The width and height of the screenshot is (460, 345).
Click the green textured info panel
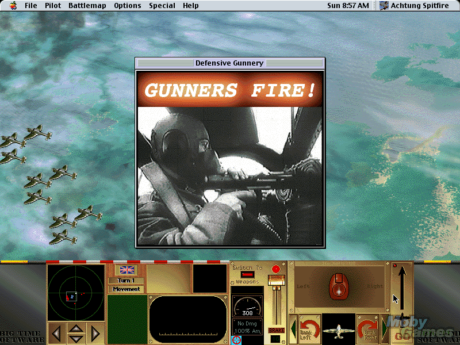[127, 319]
